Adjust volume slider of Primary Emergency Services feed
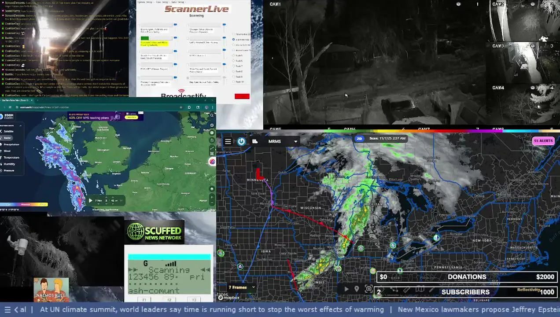560x317 pixels. pyautogui.click(x=175, y=77)
